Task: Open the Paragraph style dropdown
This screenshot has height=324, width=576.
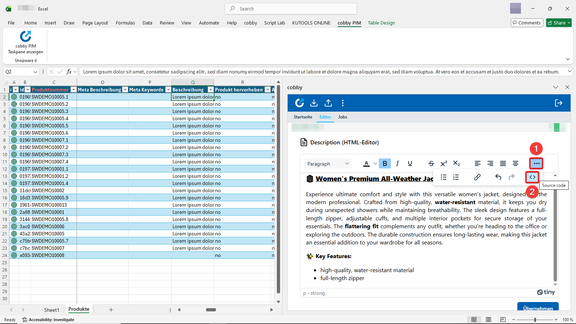Action: (x=327, y=163)
